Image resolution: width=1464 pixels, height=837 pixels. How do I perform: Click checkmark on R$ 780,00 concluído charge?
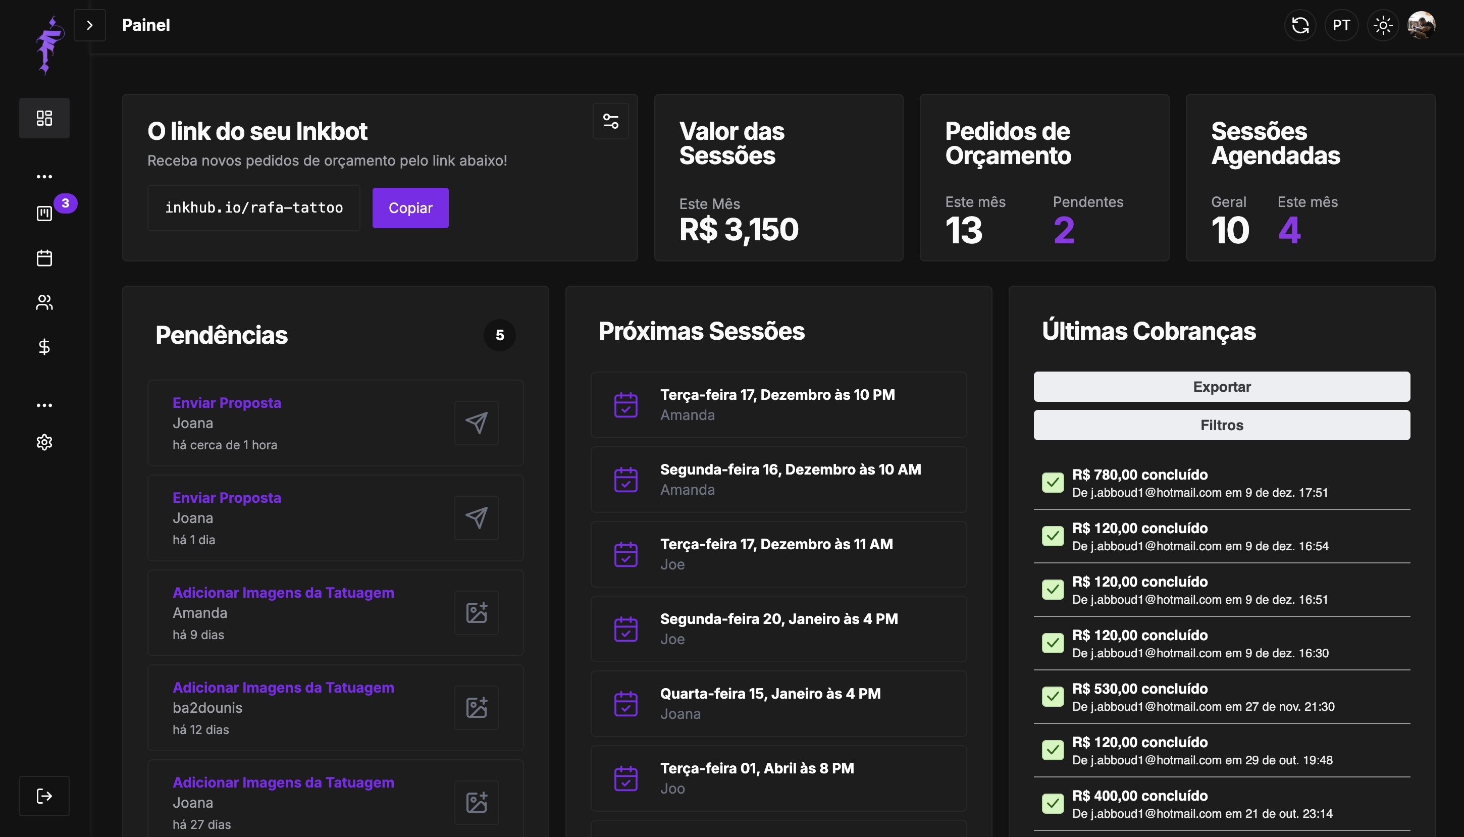[1053, 483]
